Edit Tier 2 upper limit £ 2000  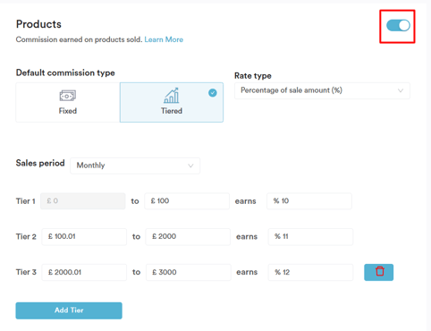[188, 237]
